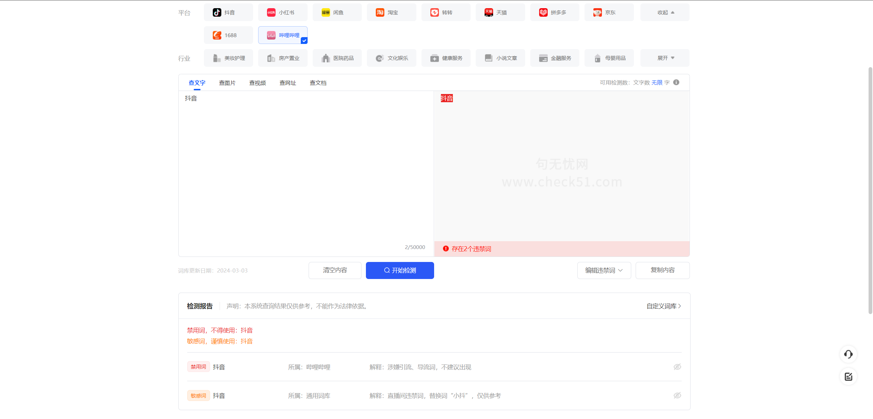This screenshot has height=419, width=873.
Task: Switch to the 查网址 tab
Action: coord(288,83)
